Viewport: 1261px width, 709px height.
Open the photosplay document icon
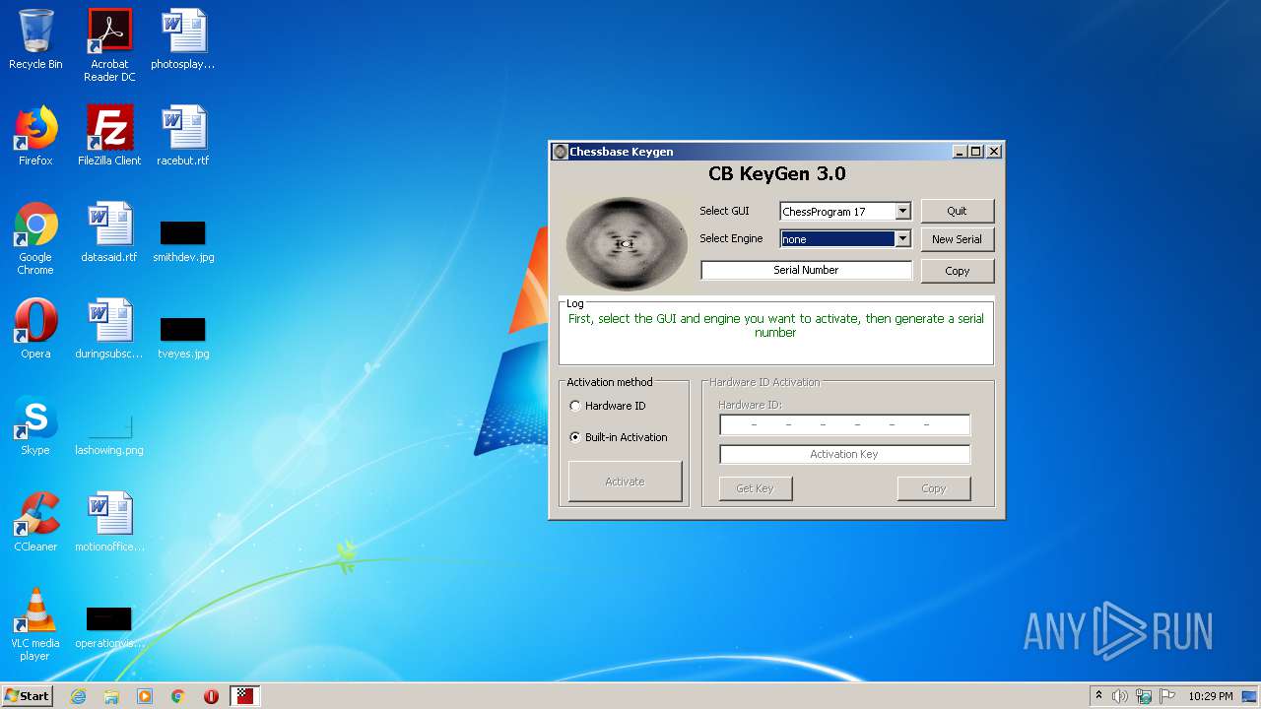[183, 39]
